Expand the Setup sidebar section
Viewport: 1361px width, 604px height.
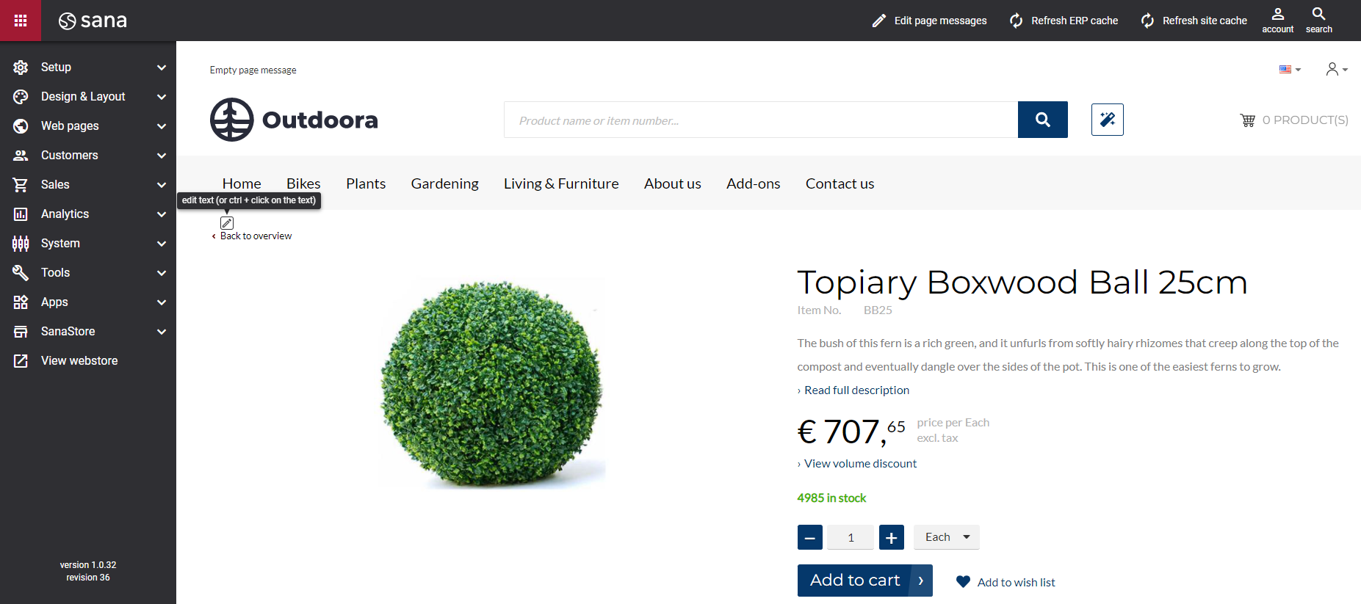[88, 68]
